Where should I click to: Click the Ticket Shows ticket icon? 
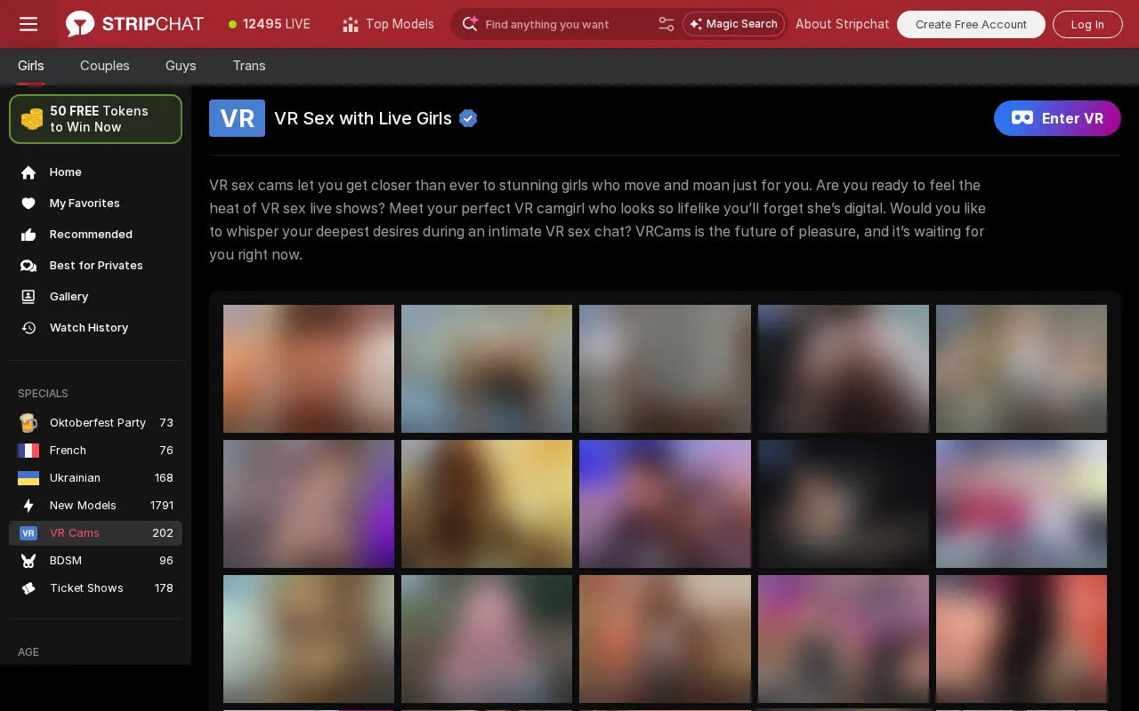click(x=28, y=588)
